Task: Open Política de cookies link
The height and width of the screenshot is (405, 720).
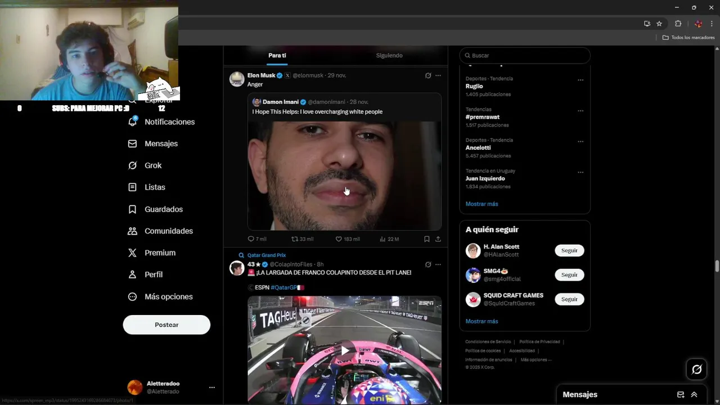Action: [x=483, y=351]
